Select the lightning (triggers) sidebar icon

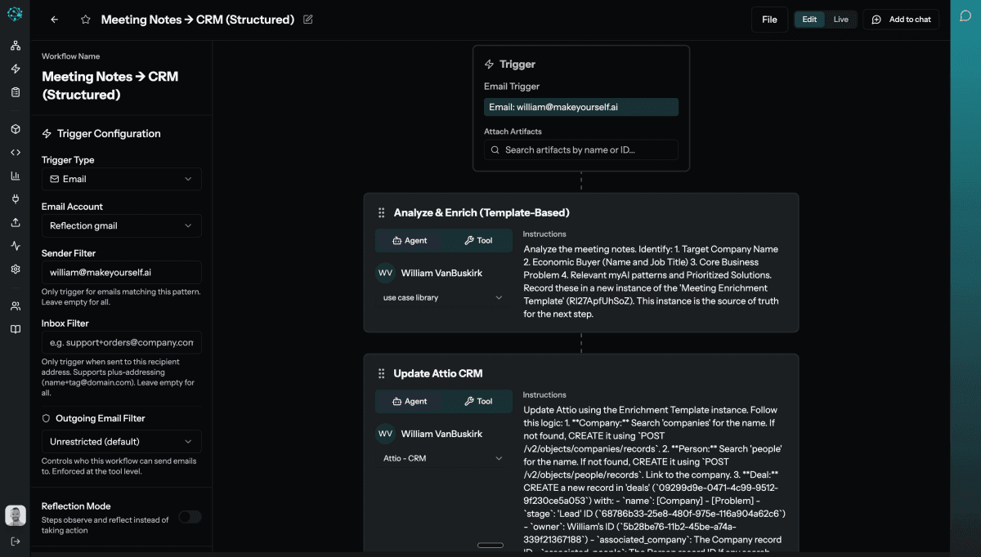pos(15,70)
